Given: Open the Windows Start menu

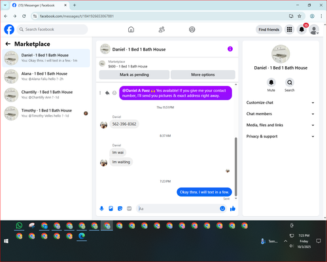Looking at the screenshot, I should pyautogui.click(x=6, y=241).
